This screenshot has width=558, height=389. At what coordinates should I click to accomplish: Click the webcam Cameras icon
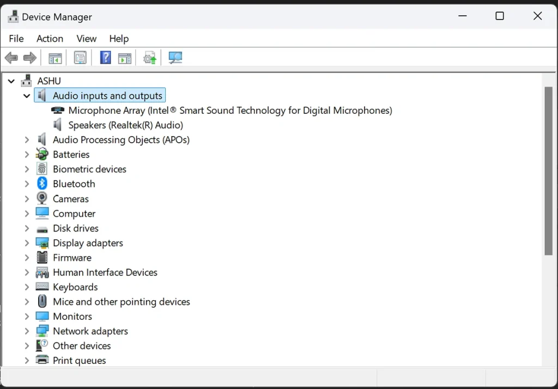pos(42,198)
